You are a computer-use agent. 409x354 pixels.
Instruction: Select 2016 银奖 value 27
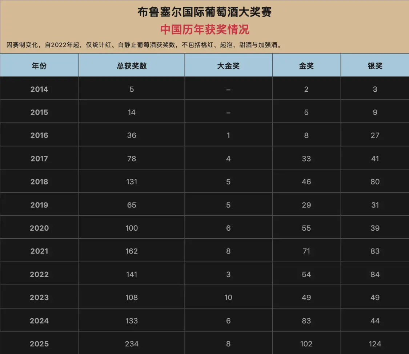point(375,135)
